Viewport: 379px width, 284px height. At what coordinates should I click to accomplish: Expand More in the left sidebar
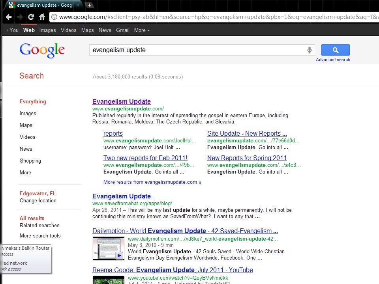(25, 173)
